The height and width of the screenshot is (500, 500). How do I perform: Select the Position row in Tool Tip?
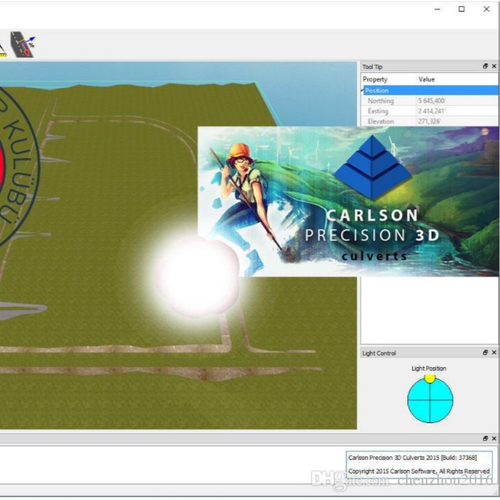pos(431,91)
